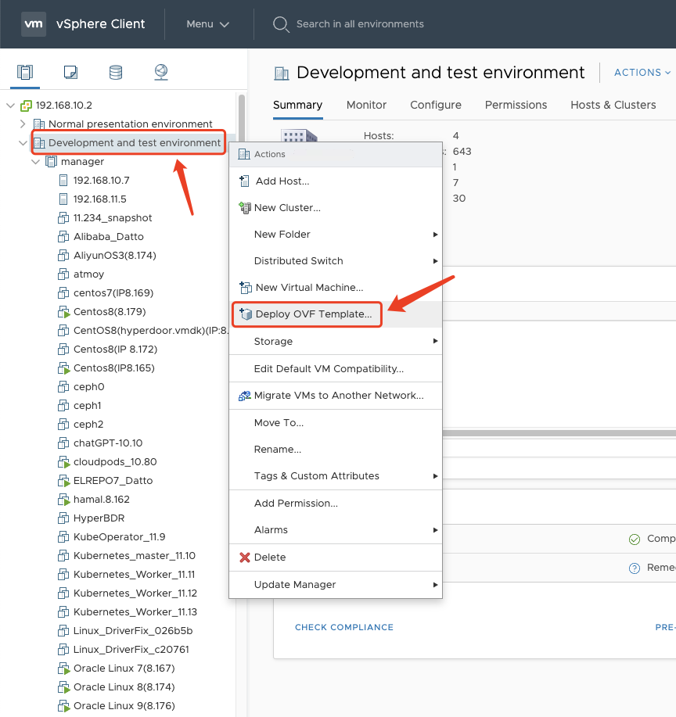This screenshot has height=717, width=676.
Task: Switch to the Hosts & Clusters tab
Action: click(x=613, y=106)
